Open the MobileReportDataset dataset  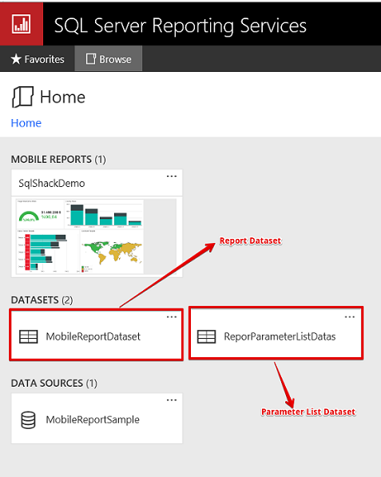(93, 336)
